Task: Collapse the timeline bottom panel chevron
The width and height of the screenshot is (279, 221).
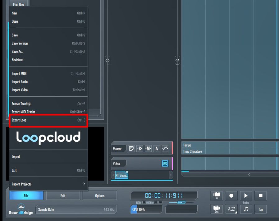Action: 249,174
